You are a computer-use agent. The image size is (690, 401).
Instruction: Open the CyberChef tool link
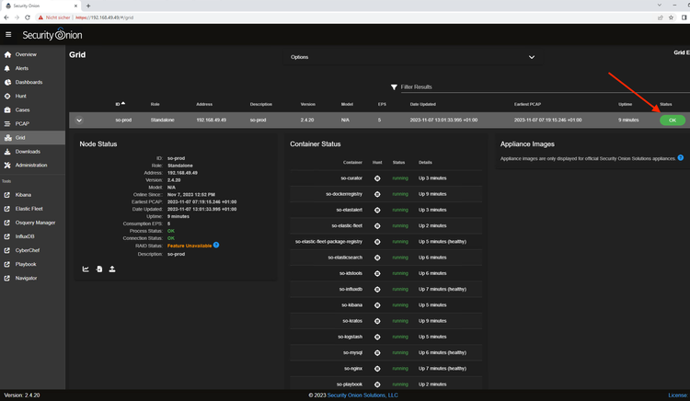click(x=29, y=250)
